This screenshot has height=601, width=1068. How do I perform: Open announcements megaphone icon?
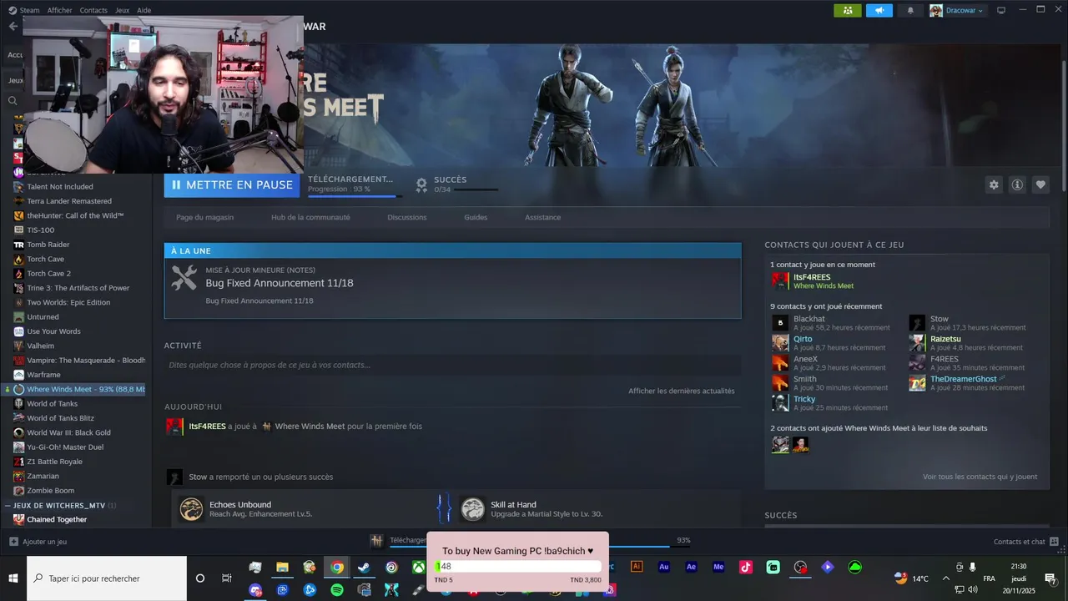pos(879,10)
